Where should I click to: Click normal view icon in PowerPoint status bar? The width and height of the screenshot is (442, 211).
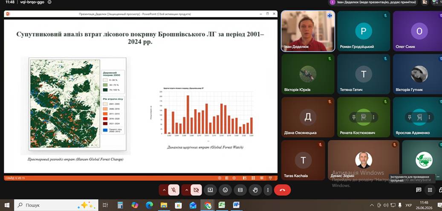coord(244,178)
